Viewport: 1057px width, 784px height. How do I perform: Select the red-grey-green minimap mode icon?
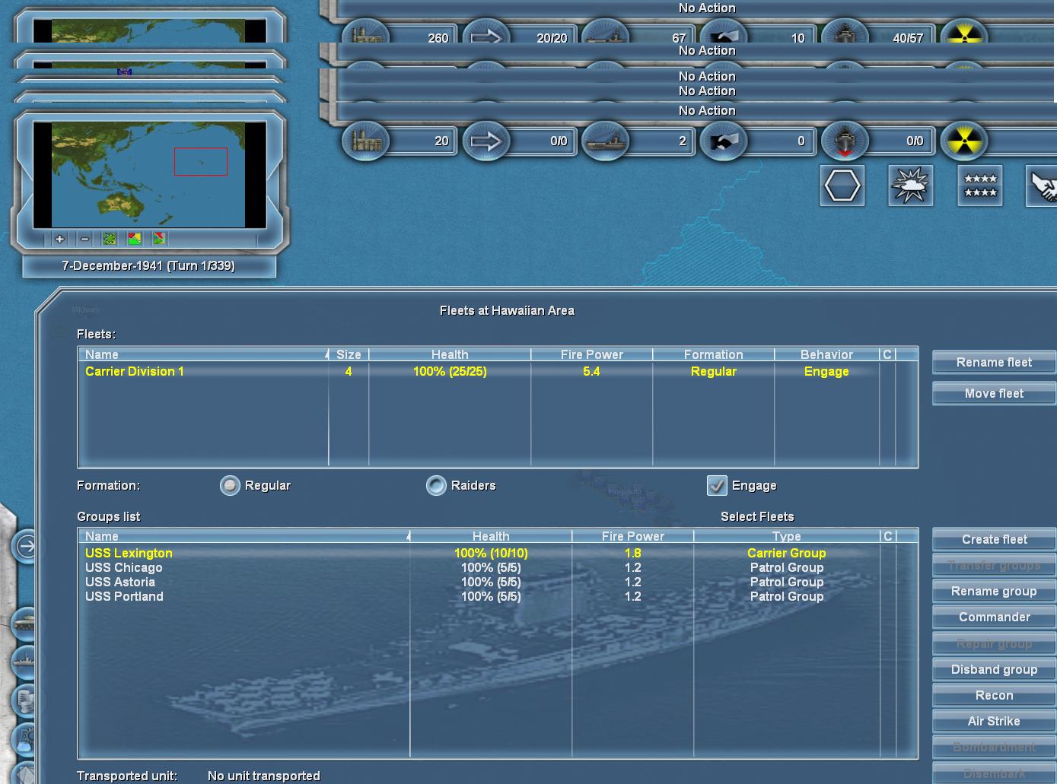tap(159, 239)
